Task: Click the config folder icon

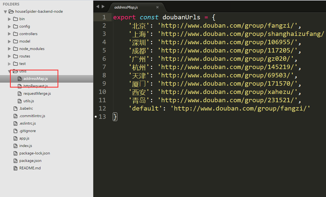Action: (x=15, y=27)
